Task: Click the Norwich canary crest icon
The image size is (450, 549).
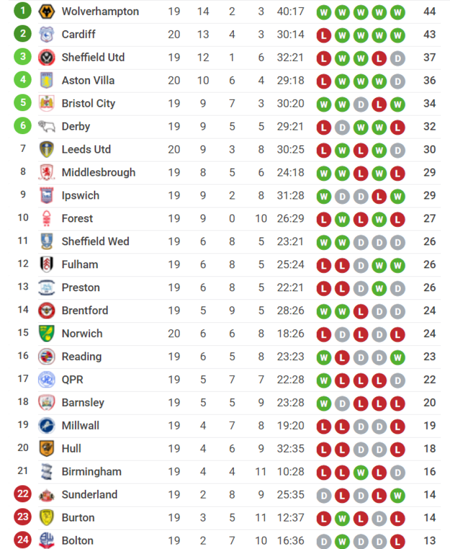Action: pyautogui.click(x=47, y=333)
